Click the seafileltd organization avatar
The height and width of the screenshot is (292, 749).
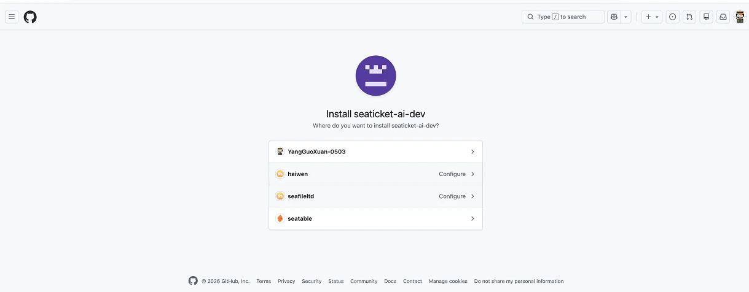click(x=280, y=196)
